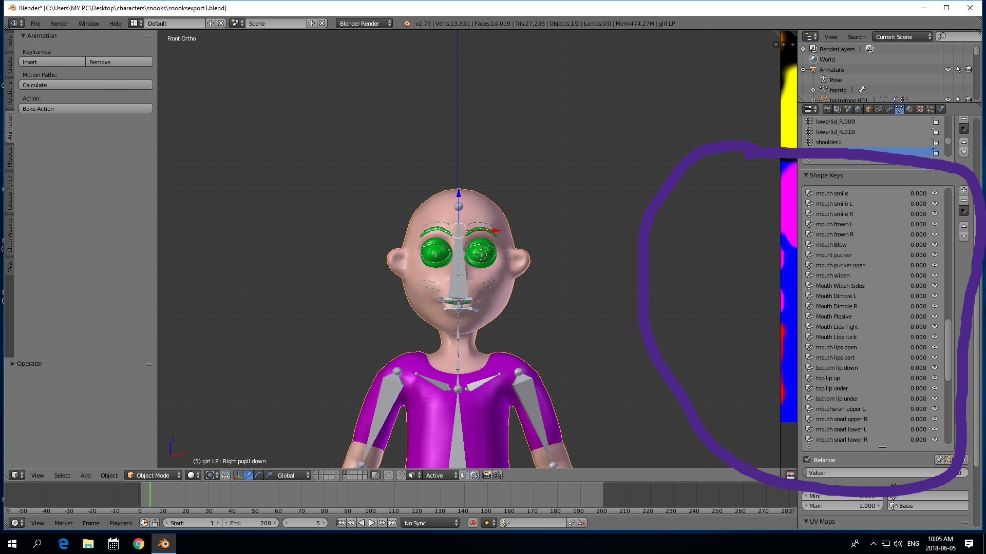986x554 pixels.
Task: Toggle visibility eye of mouth Blow shape key
Action: point(935,245)
